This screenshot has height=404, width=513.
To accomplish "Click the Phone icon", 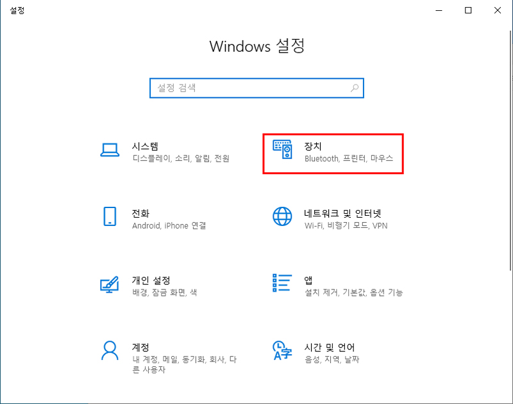I will point(110,216).
